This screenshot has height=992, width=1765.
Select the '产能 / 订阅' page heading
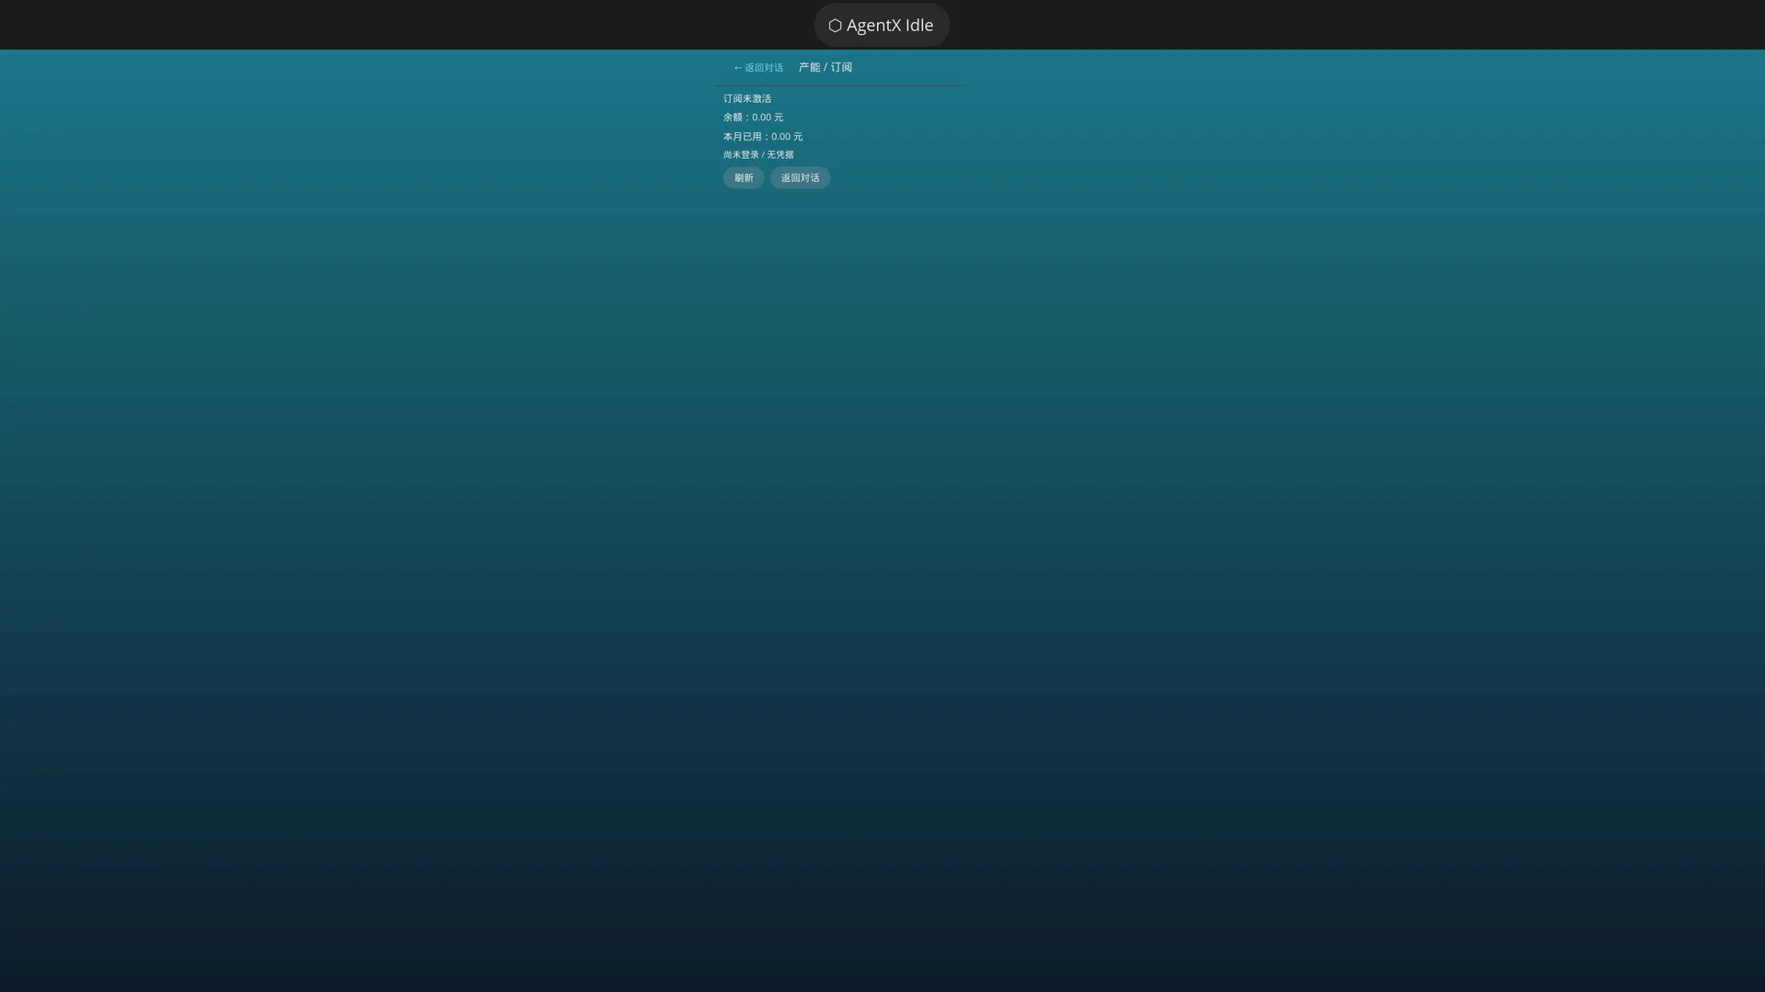click(x=825, y=67)
